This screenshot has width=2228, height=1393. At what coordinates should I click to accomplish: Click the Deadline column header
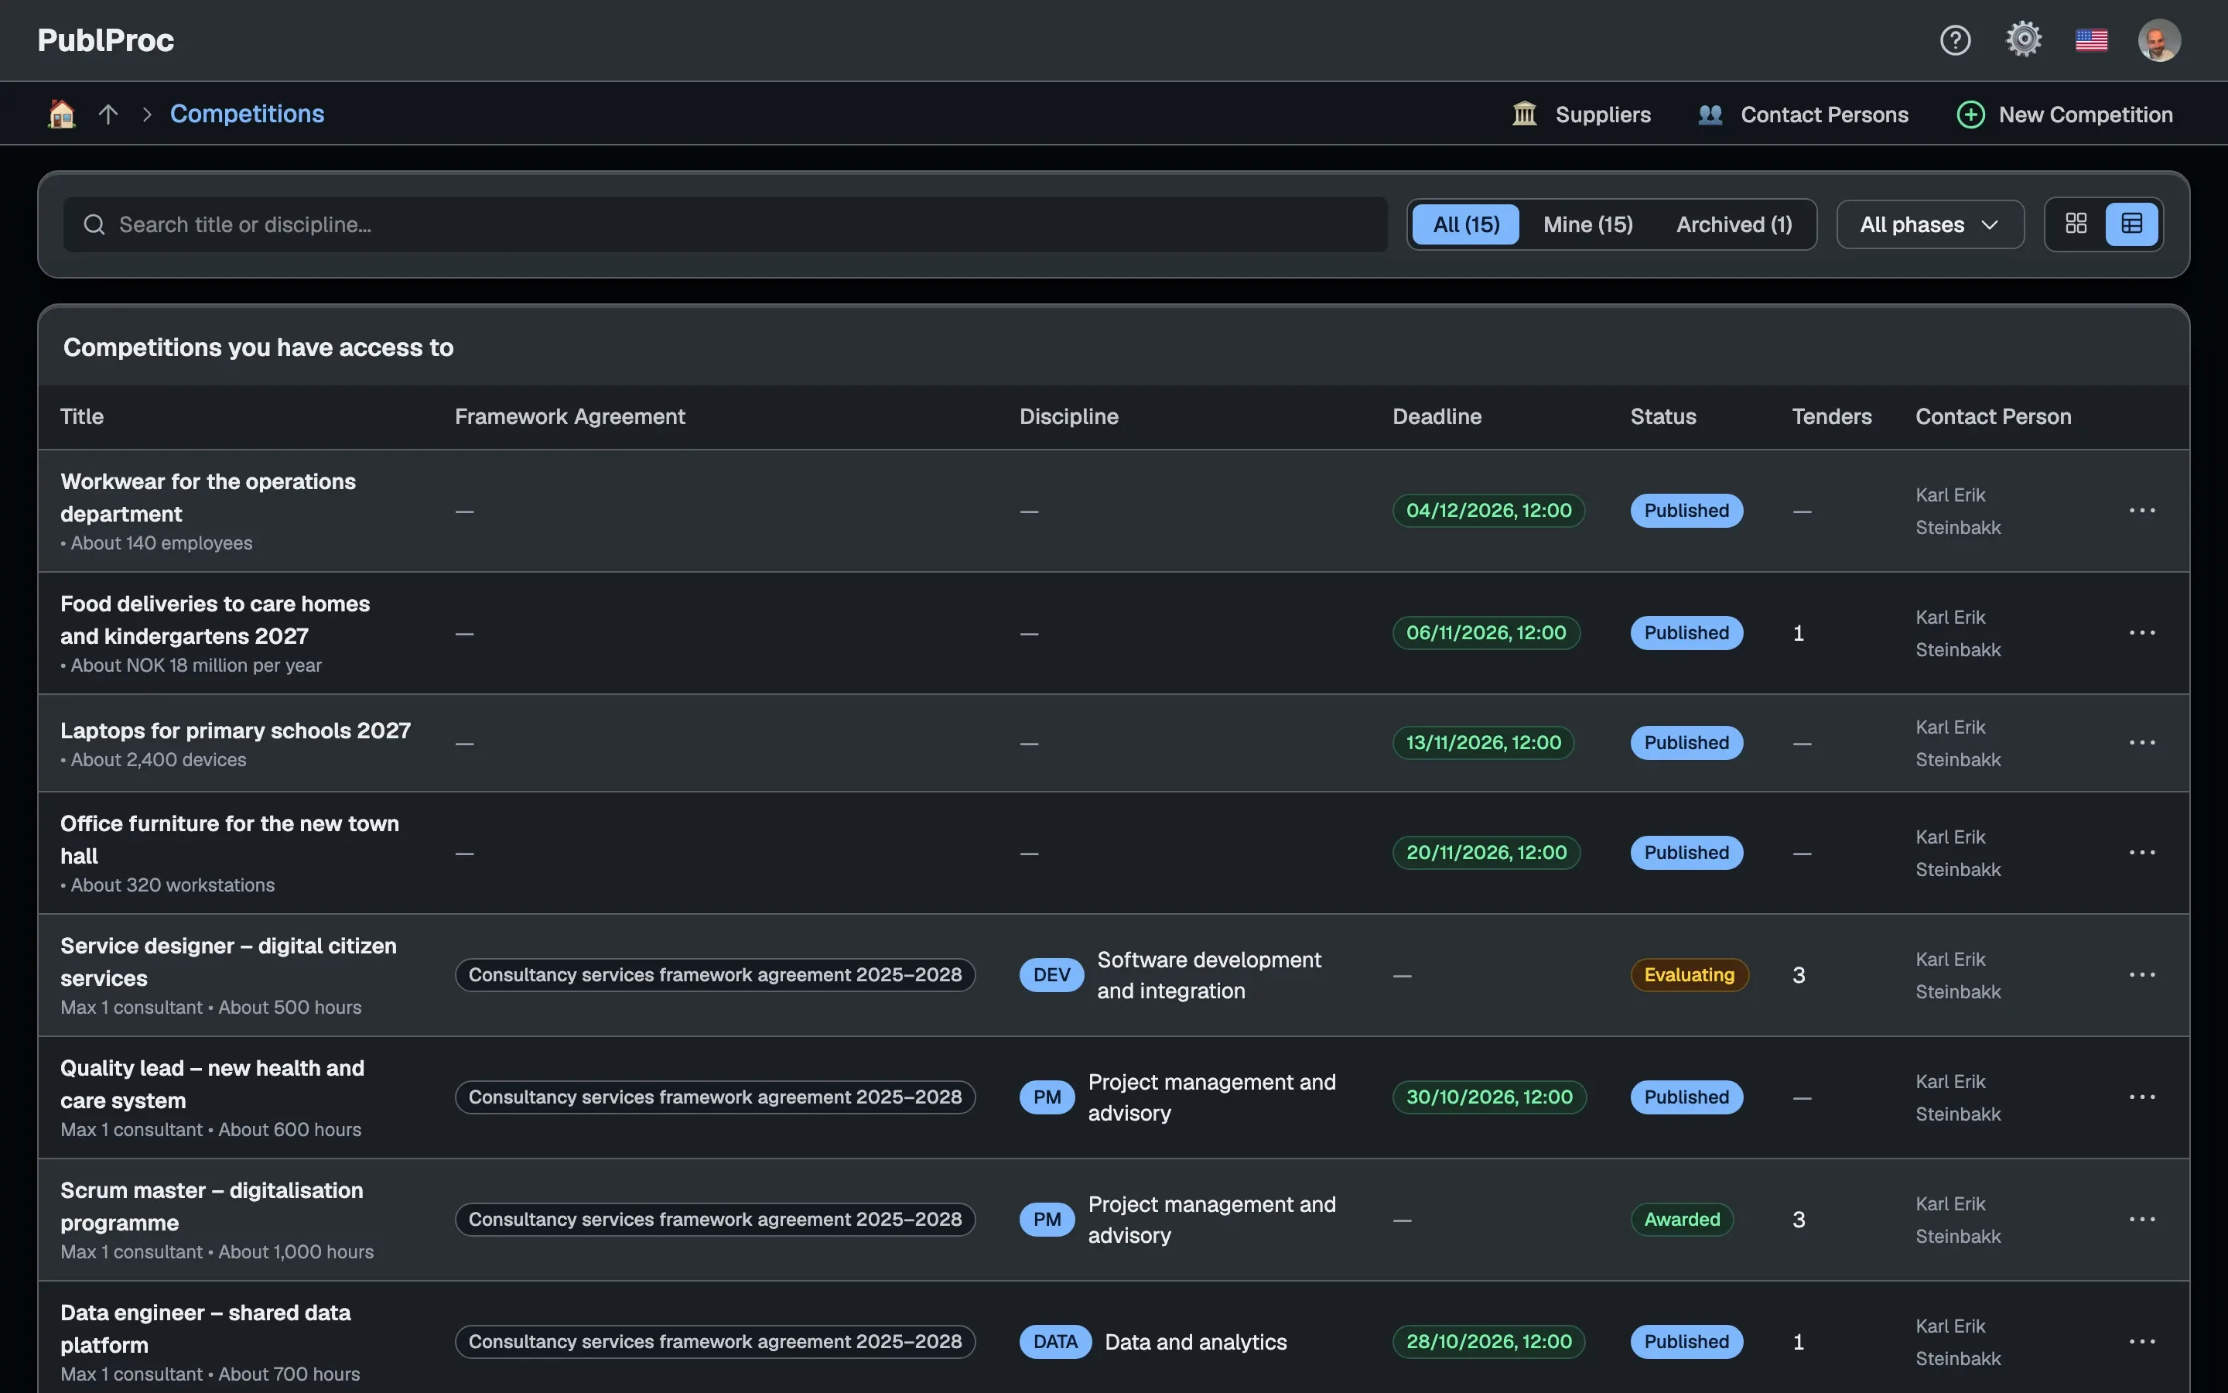[x=1437, y=416]
